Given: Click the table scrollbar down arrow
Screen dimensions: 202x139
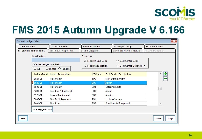Looking at the screenshot, I should pos(160,104).
